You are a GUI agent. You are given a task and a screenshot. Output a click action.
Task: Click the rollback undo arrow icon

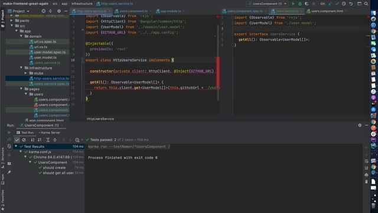click(x=351, y=4)
